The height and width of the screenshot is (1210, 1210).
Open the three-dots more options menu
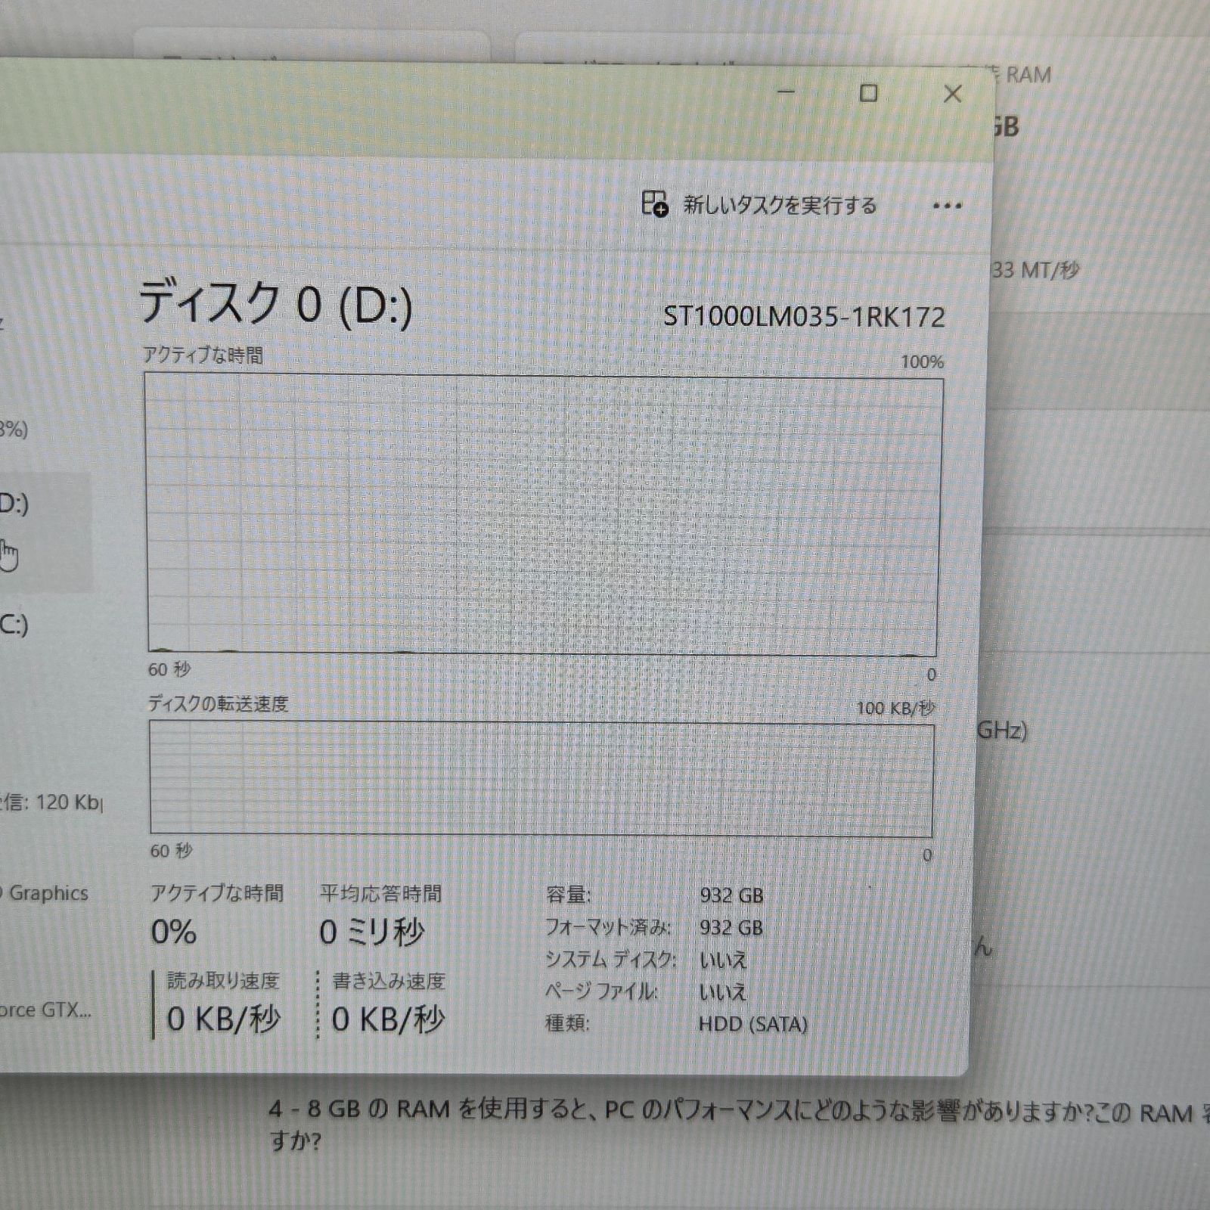(947, 206)
